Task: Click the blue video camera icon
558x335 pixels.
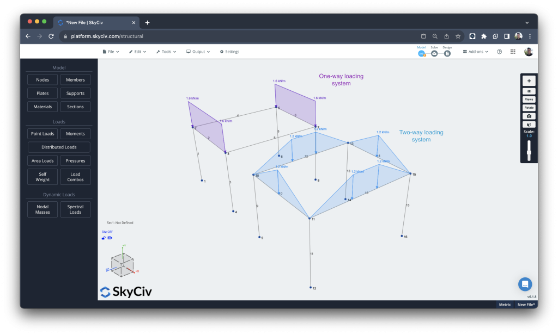Action: point(110,238)
